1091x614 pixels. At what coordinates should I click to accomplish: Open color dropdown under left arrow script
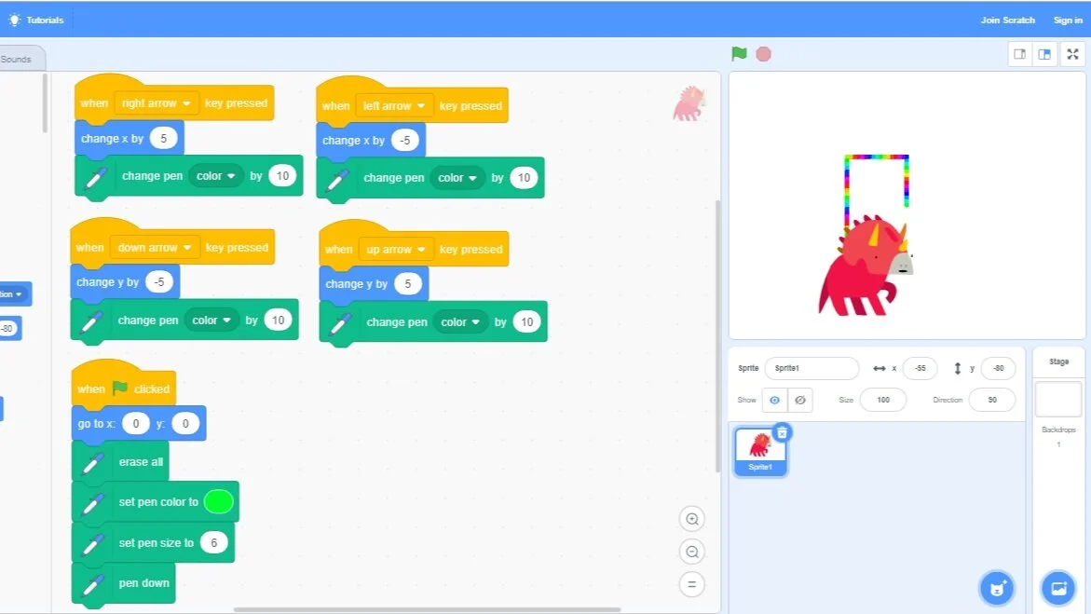[x=457, y=178]
